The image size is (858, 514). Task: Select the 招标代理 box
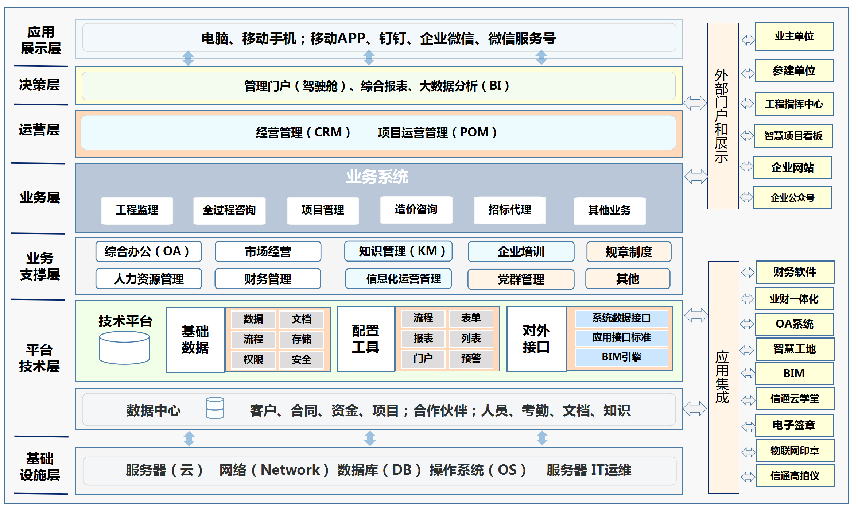pos(510,210)
